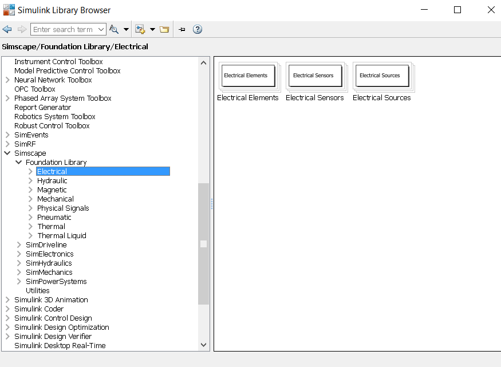Click the new model icon
Screen dimensions: 501x367
click(x=140, y=29)
